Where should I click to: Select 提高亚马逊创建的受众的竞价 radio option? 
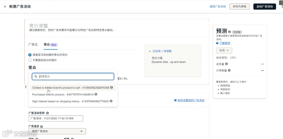[30, 55]
